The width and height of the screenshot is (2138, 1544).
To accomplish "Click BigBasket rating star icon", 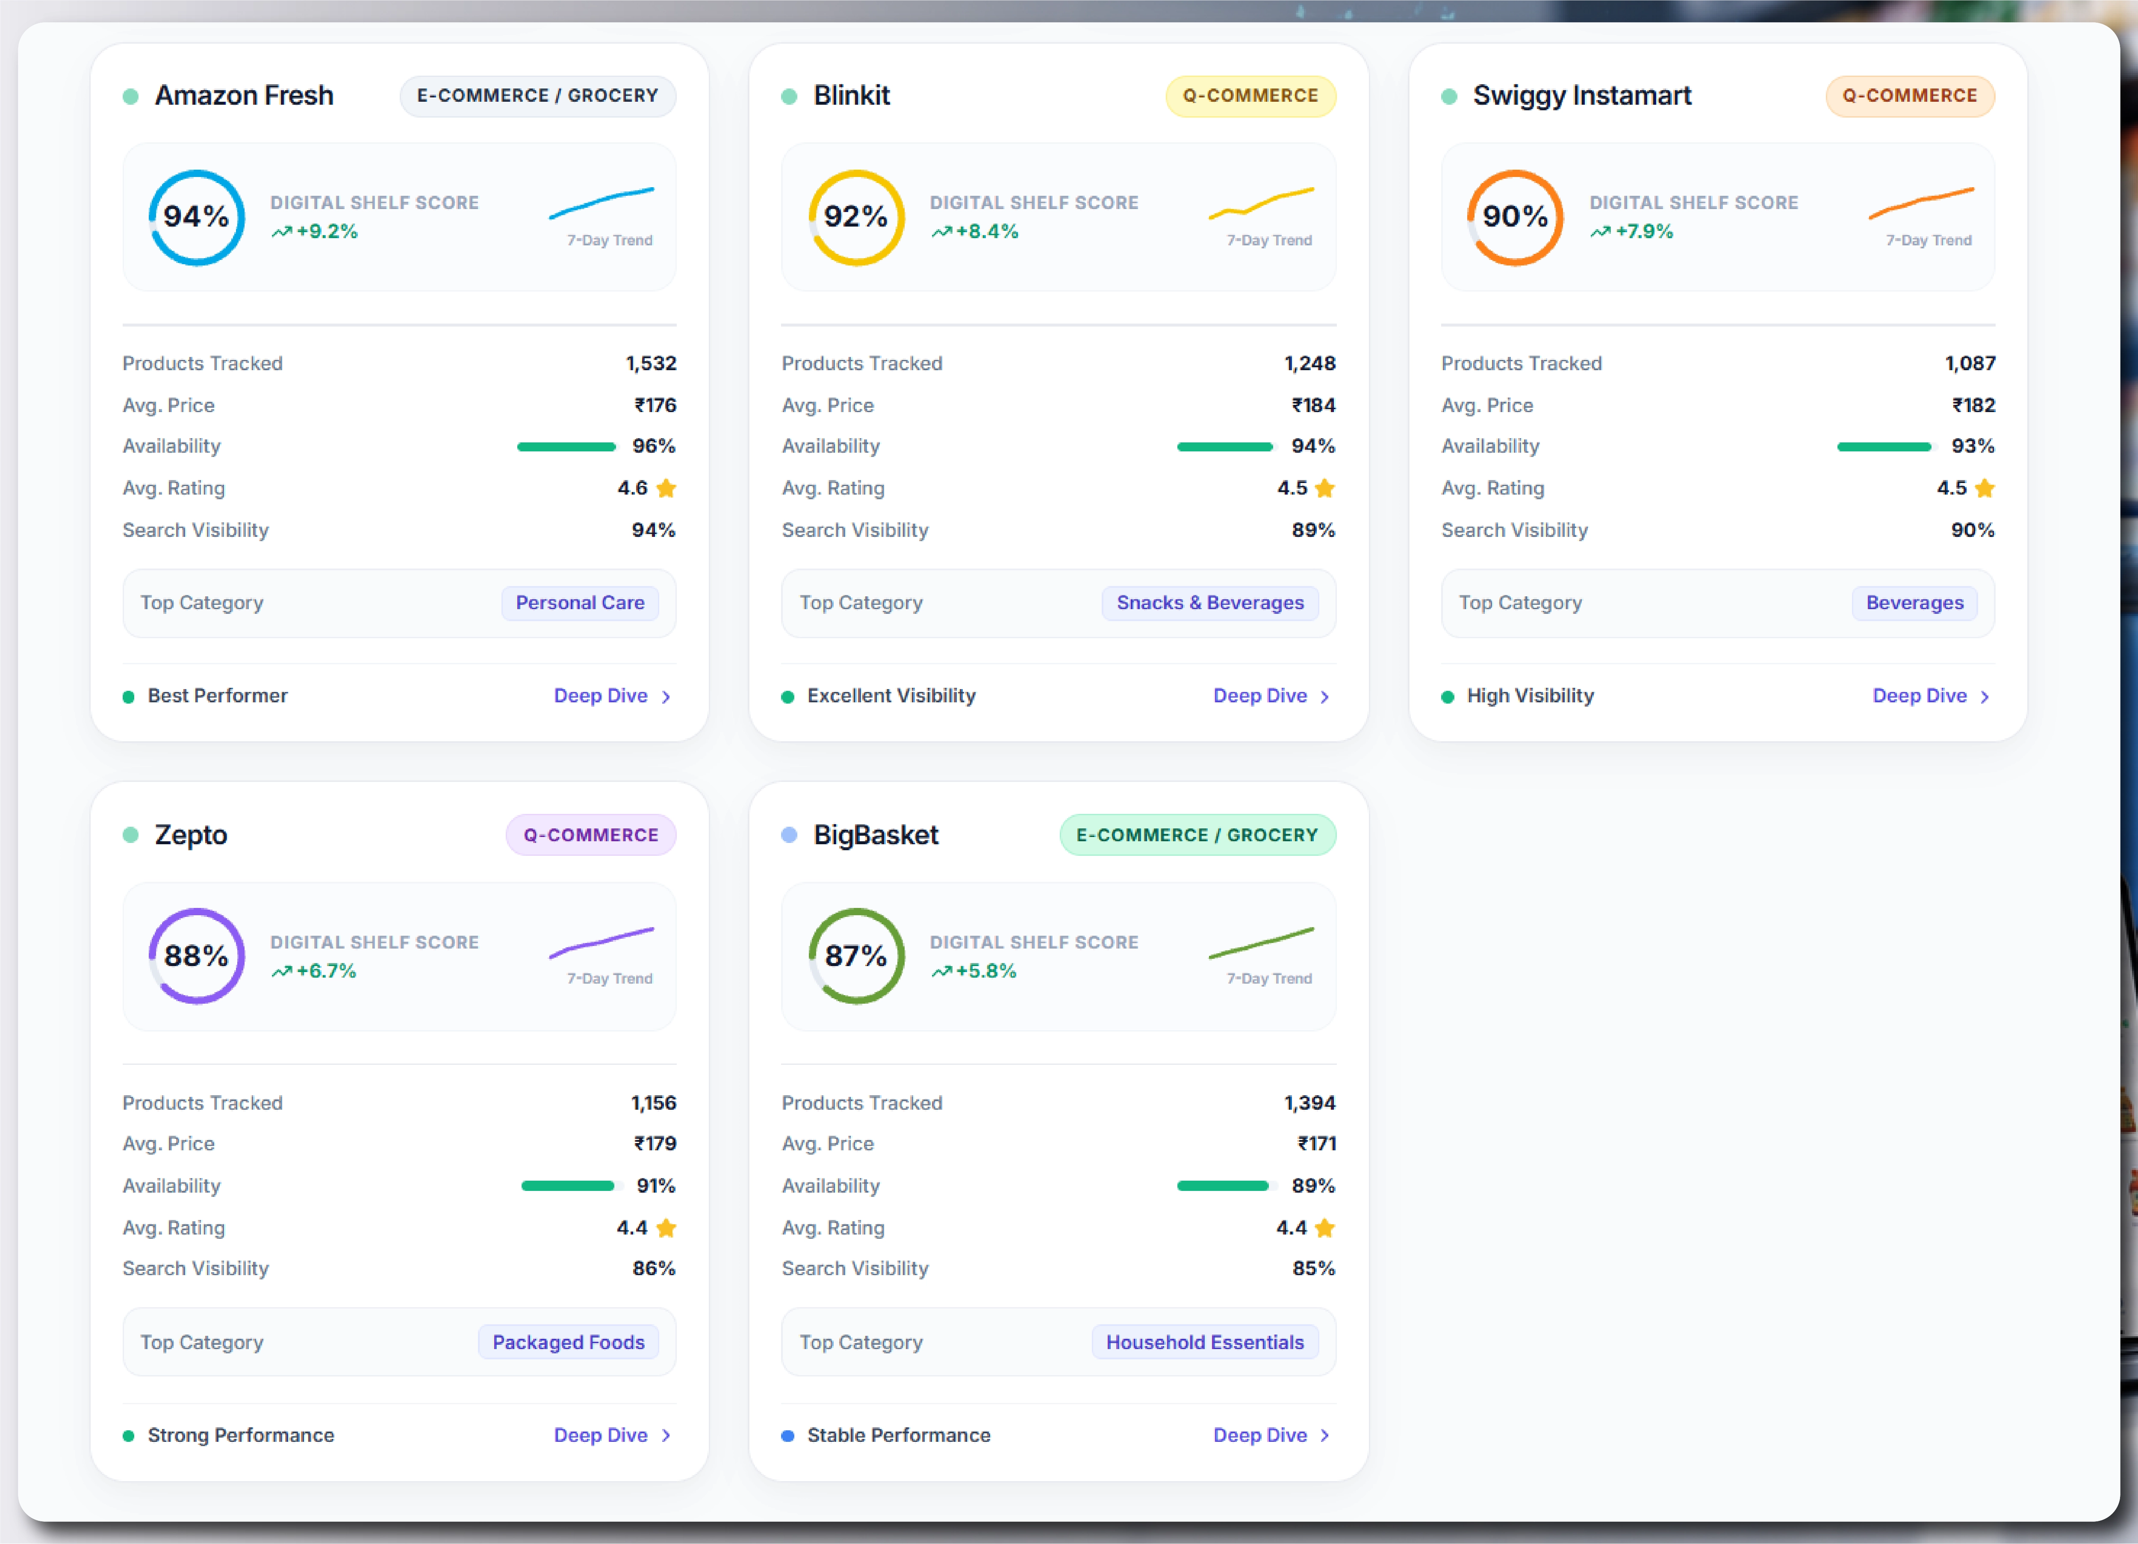I will [1325, 1227].
